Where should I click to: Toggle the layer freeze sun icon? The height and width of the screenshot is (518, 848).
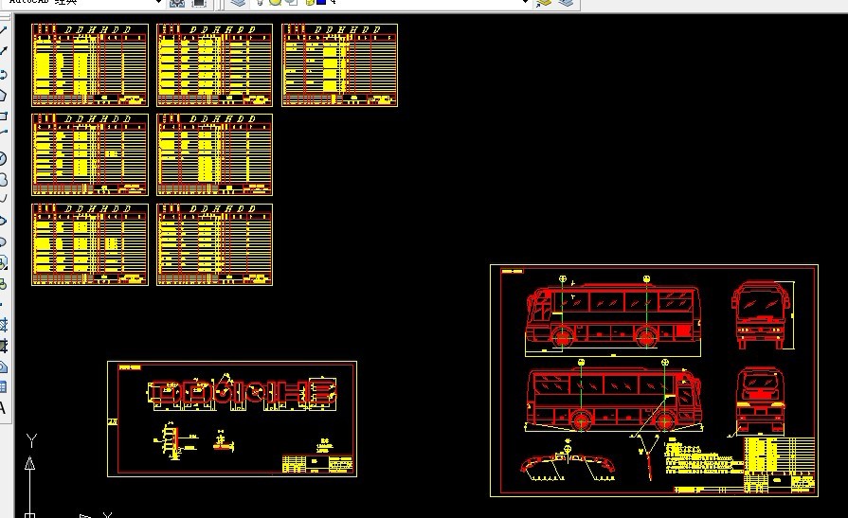pos(276,2)
